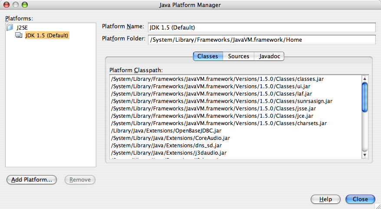Click the window resize grip corner

pos(378,206)
